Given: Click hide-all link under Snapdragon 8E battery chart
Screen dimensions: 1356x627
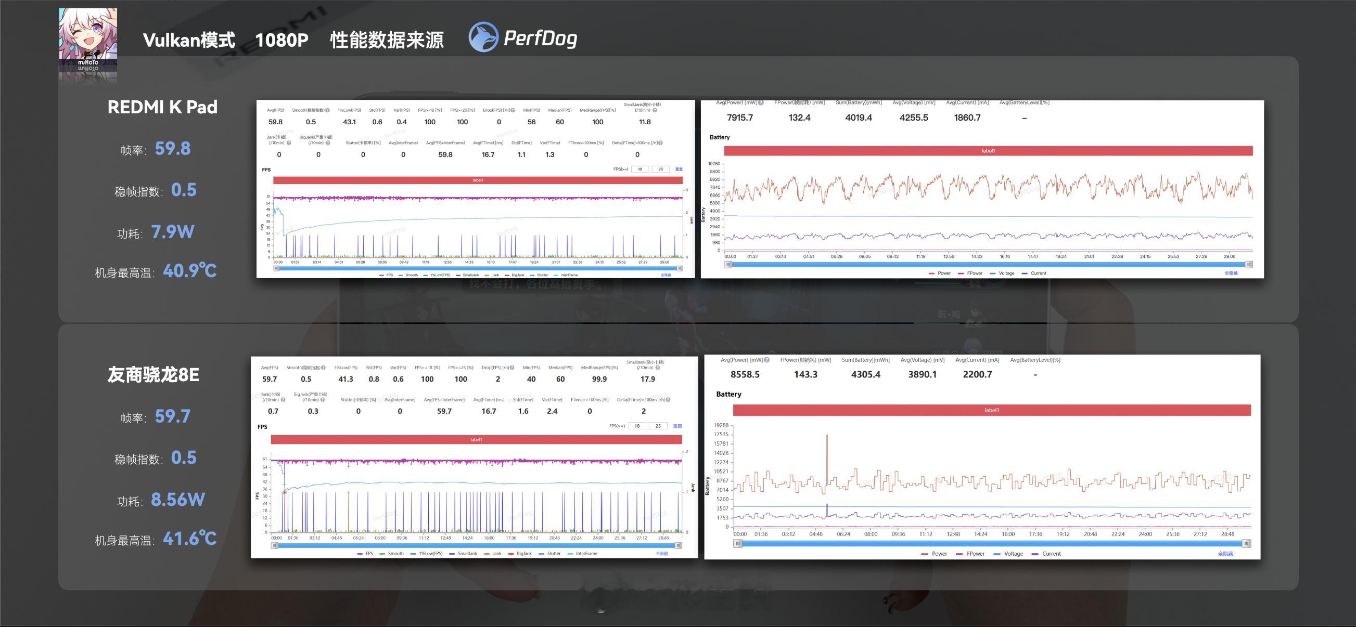Looking at the screenshot, I should 1225,554.
